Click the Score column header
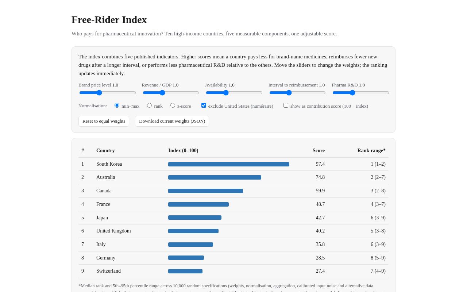467x292 pixels. point(319,151)
